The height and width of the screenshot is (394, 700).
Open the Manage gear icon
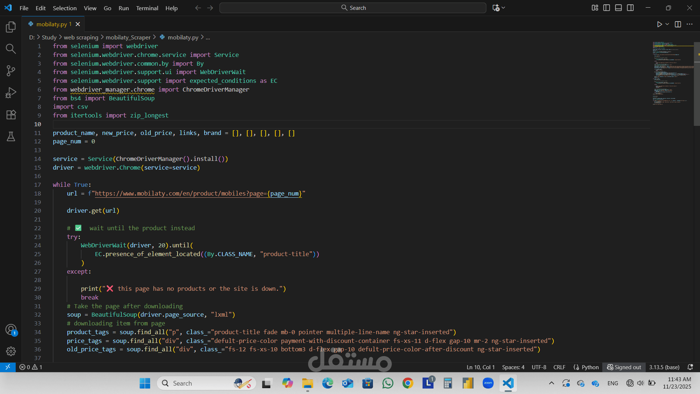(11, 351)
